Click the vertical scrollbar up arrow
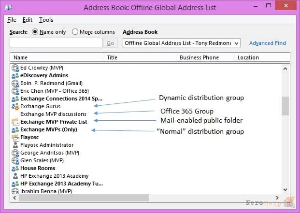The width and height of the screenshot is (300, 213). tap(285, 69)
